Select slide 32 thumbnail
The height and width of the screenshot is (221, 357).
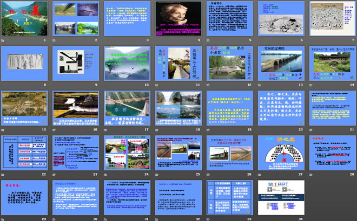point(178,198)
